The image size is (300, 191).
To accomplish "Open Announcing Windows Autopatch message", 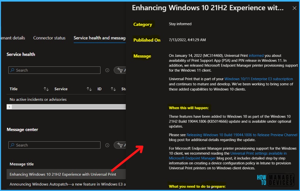I will pos(66,184).
